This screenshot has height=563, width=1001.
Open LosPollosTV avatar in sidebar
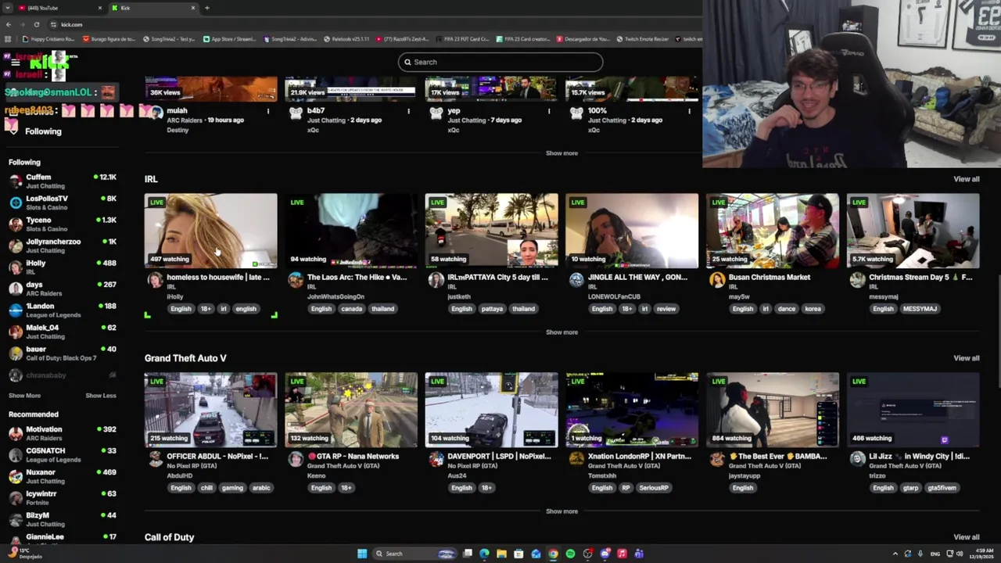click(16, 203)
